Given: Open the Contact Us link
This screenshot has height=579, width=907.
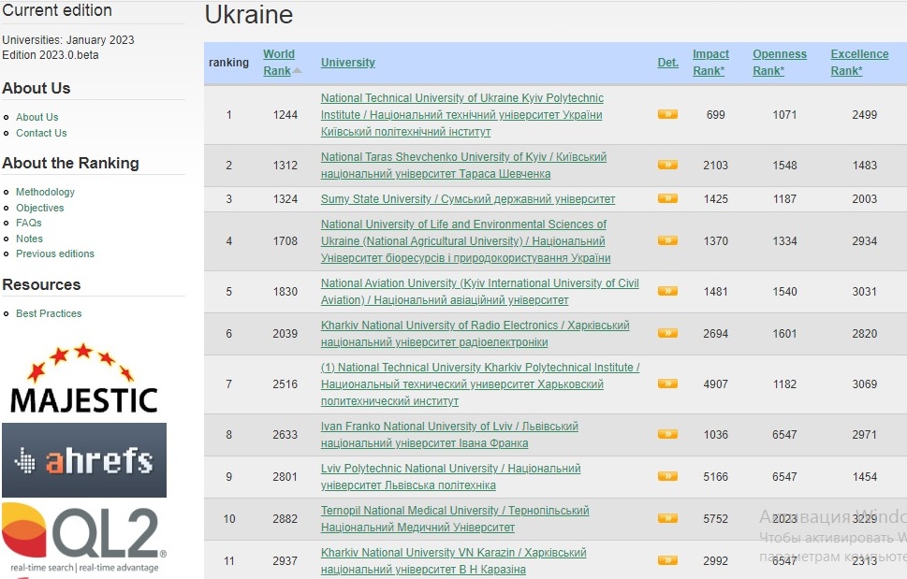Looking at the screenshot, I should (41, 133).
